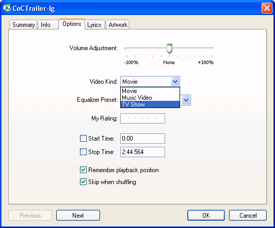Click the Cancel button
275x228 pixels.
coord(248,216)
